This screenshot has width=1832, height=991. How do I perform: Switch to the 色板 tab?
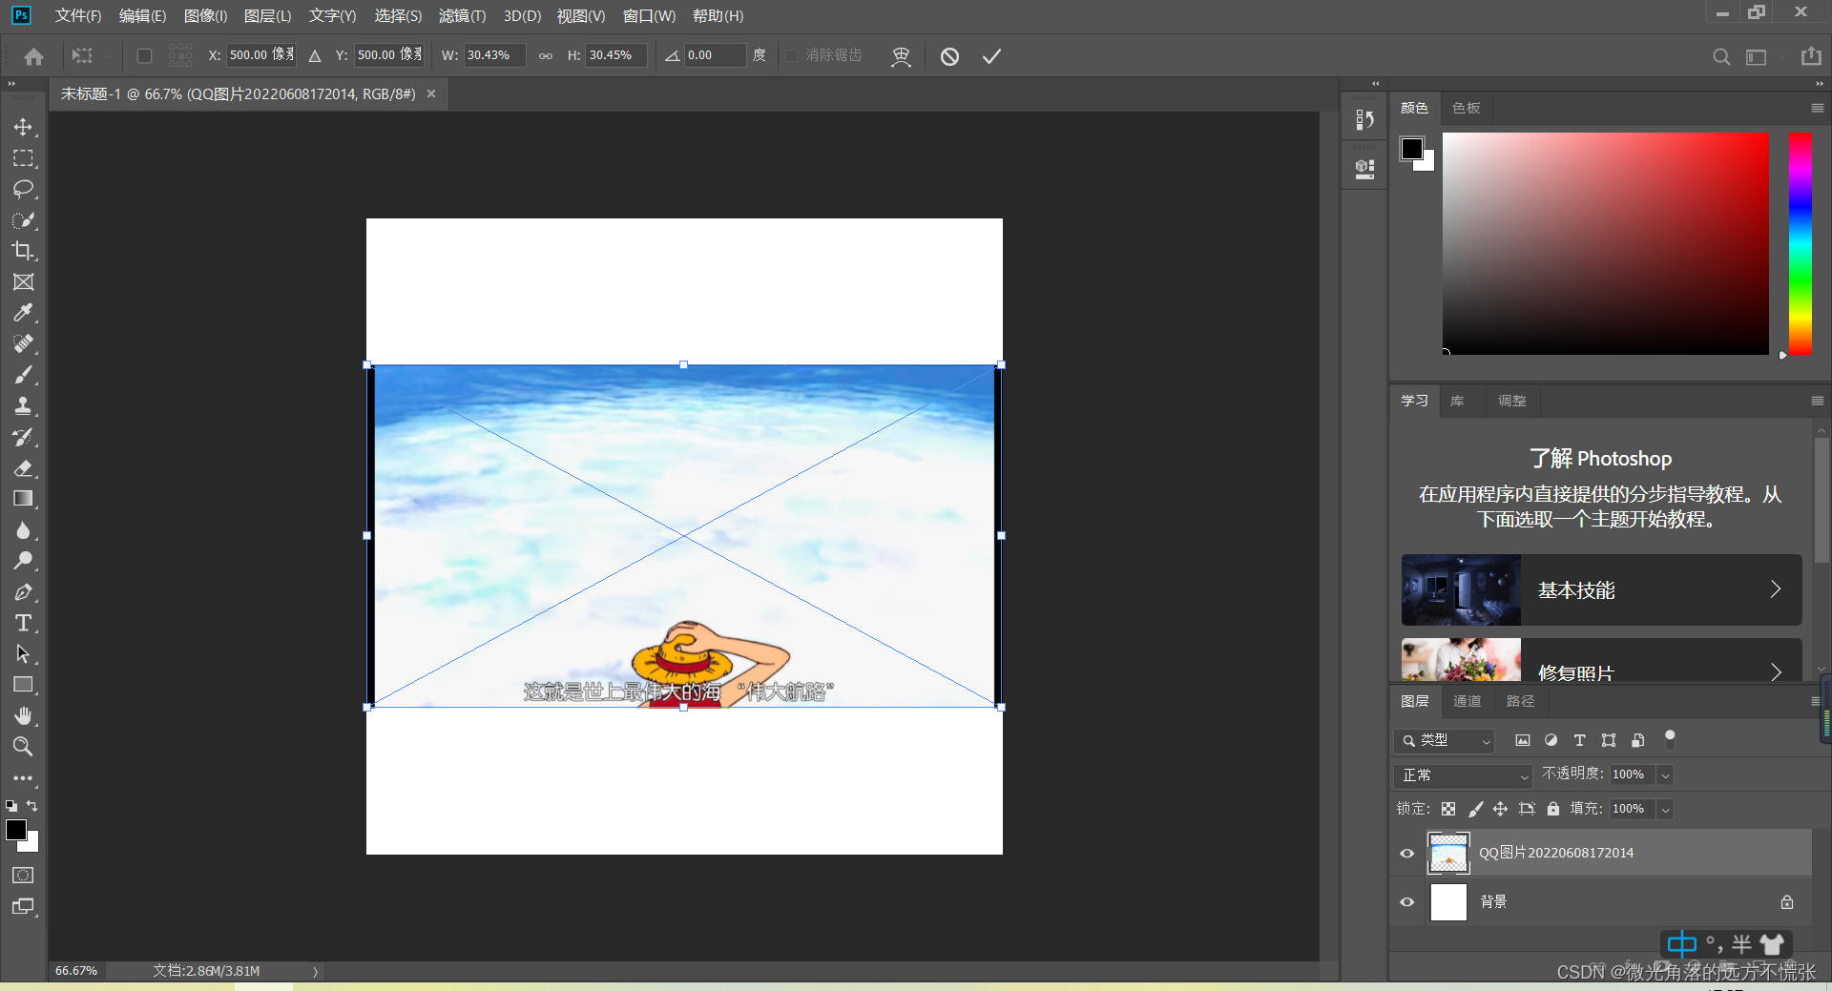(x=1466, y=109)
